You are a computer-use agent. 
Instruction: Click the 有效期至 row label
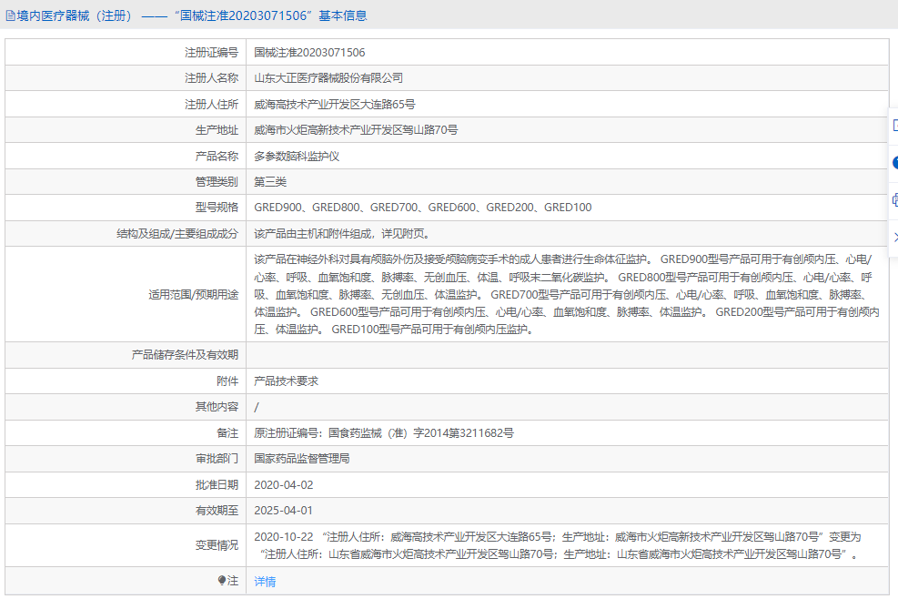coord(217,511)
